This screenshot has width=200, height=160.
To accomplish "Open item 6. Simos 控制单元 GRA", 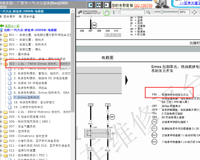I will pyautogui.click(x=41, y=93).
